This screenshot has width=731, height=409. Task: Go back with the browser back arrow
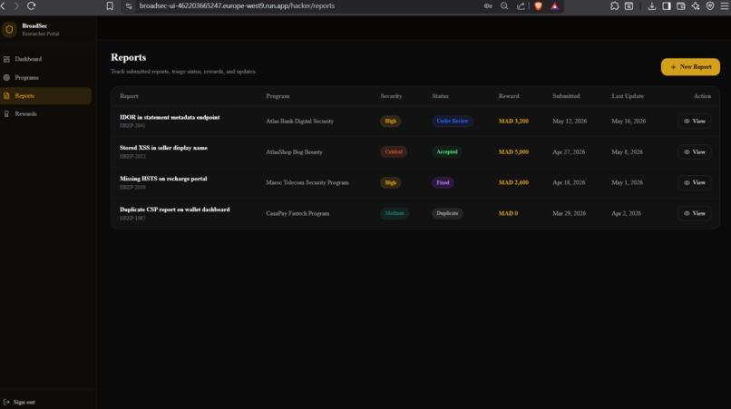3,6
